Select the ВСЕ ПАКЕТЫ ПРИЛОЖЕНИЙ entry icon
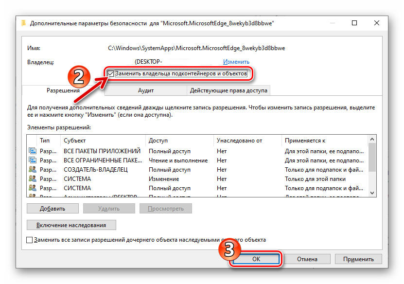Screen dimensions: 404x284 (33, 151)
